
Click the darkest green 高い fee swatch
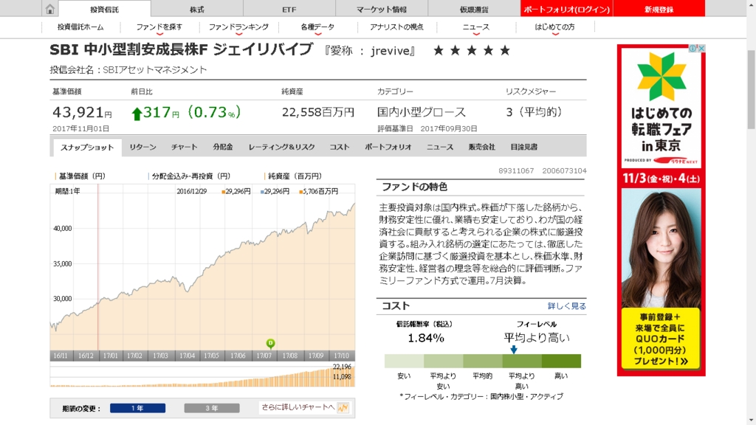coord(561,361)
